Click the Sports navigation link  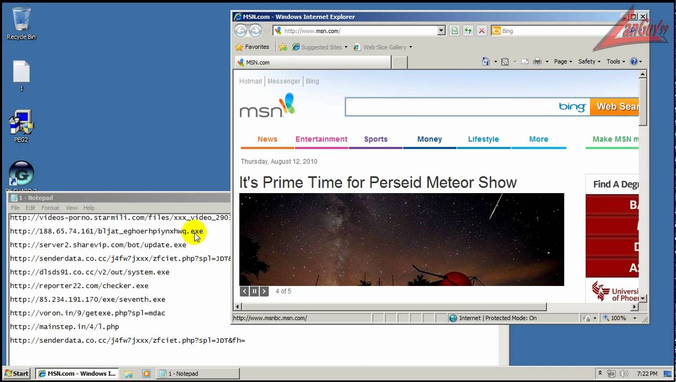click(x=376, y=139)
